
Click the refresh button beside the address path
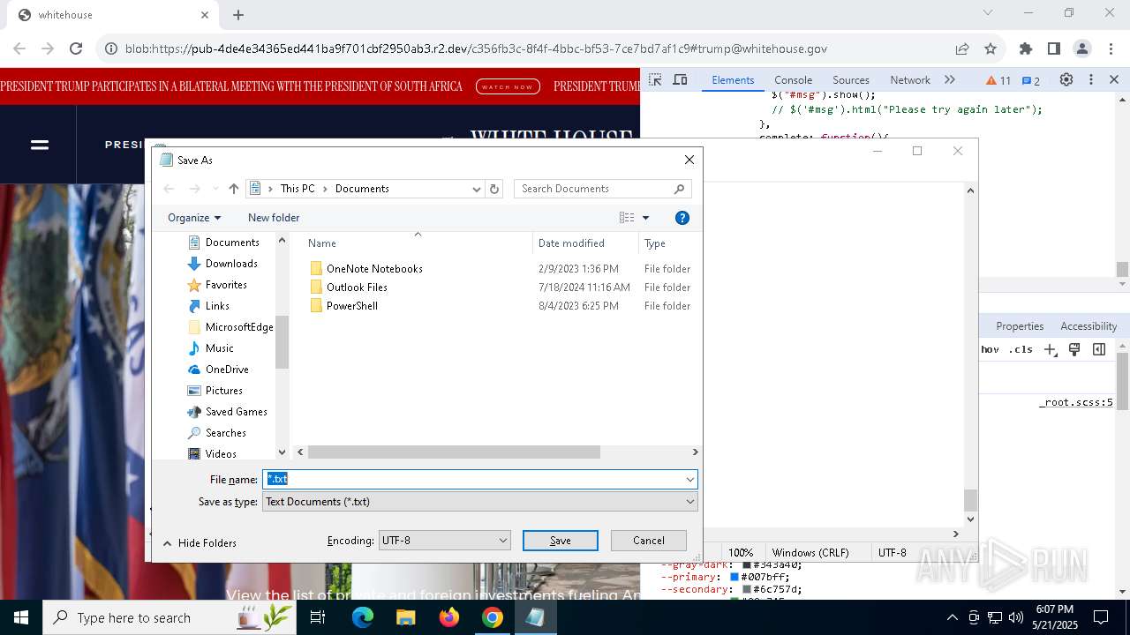point(494,189)
